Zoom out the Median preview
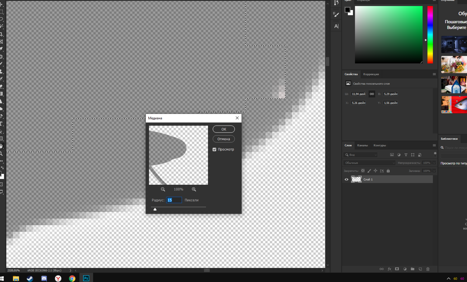Viewport: 467px width, 282px height. click(x=163, y=189)
